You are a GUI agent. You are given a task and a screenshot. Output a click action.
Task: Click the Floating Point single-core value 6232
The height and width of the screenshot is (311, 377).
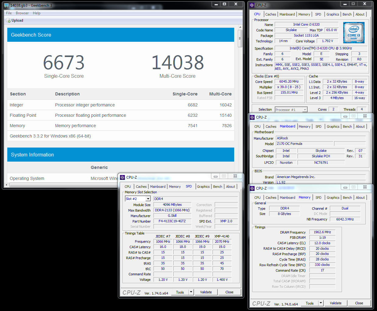[x=193, y=115]
